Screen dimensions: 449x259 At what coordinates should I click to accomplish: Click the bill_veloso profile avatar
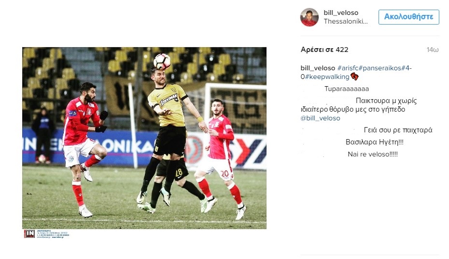309,17
